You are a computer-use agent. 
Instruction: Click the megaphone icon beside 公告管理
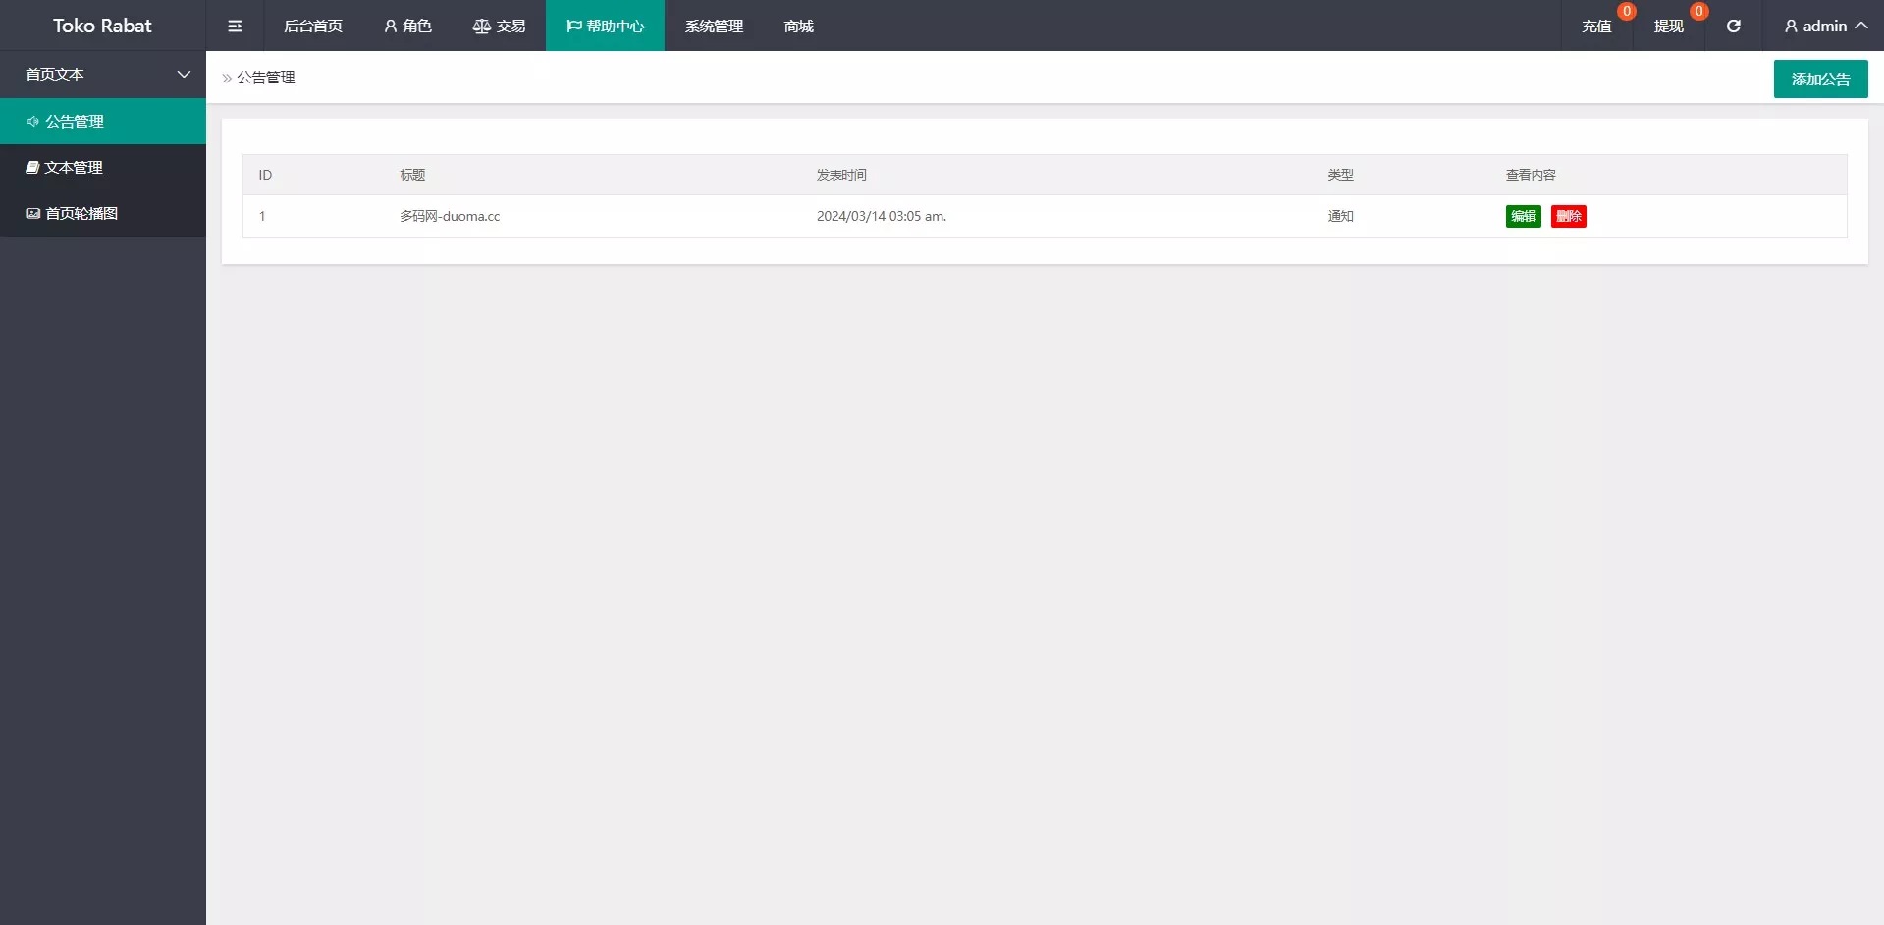coord(32,122)
